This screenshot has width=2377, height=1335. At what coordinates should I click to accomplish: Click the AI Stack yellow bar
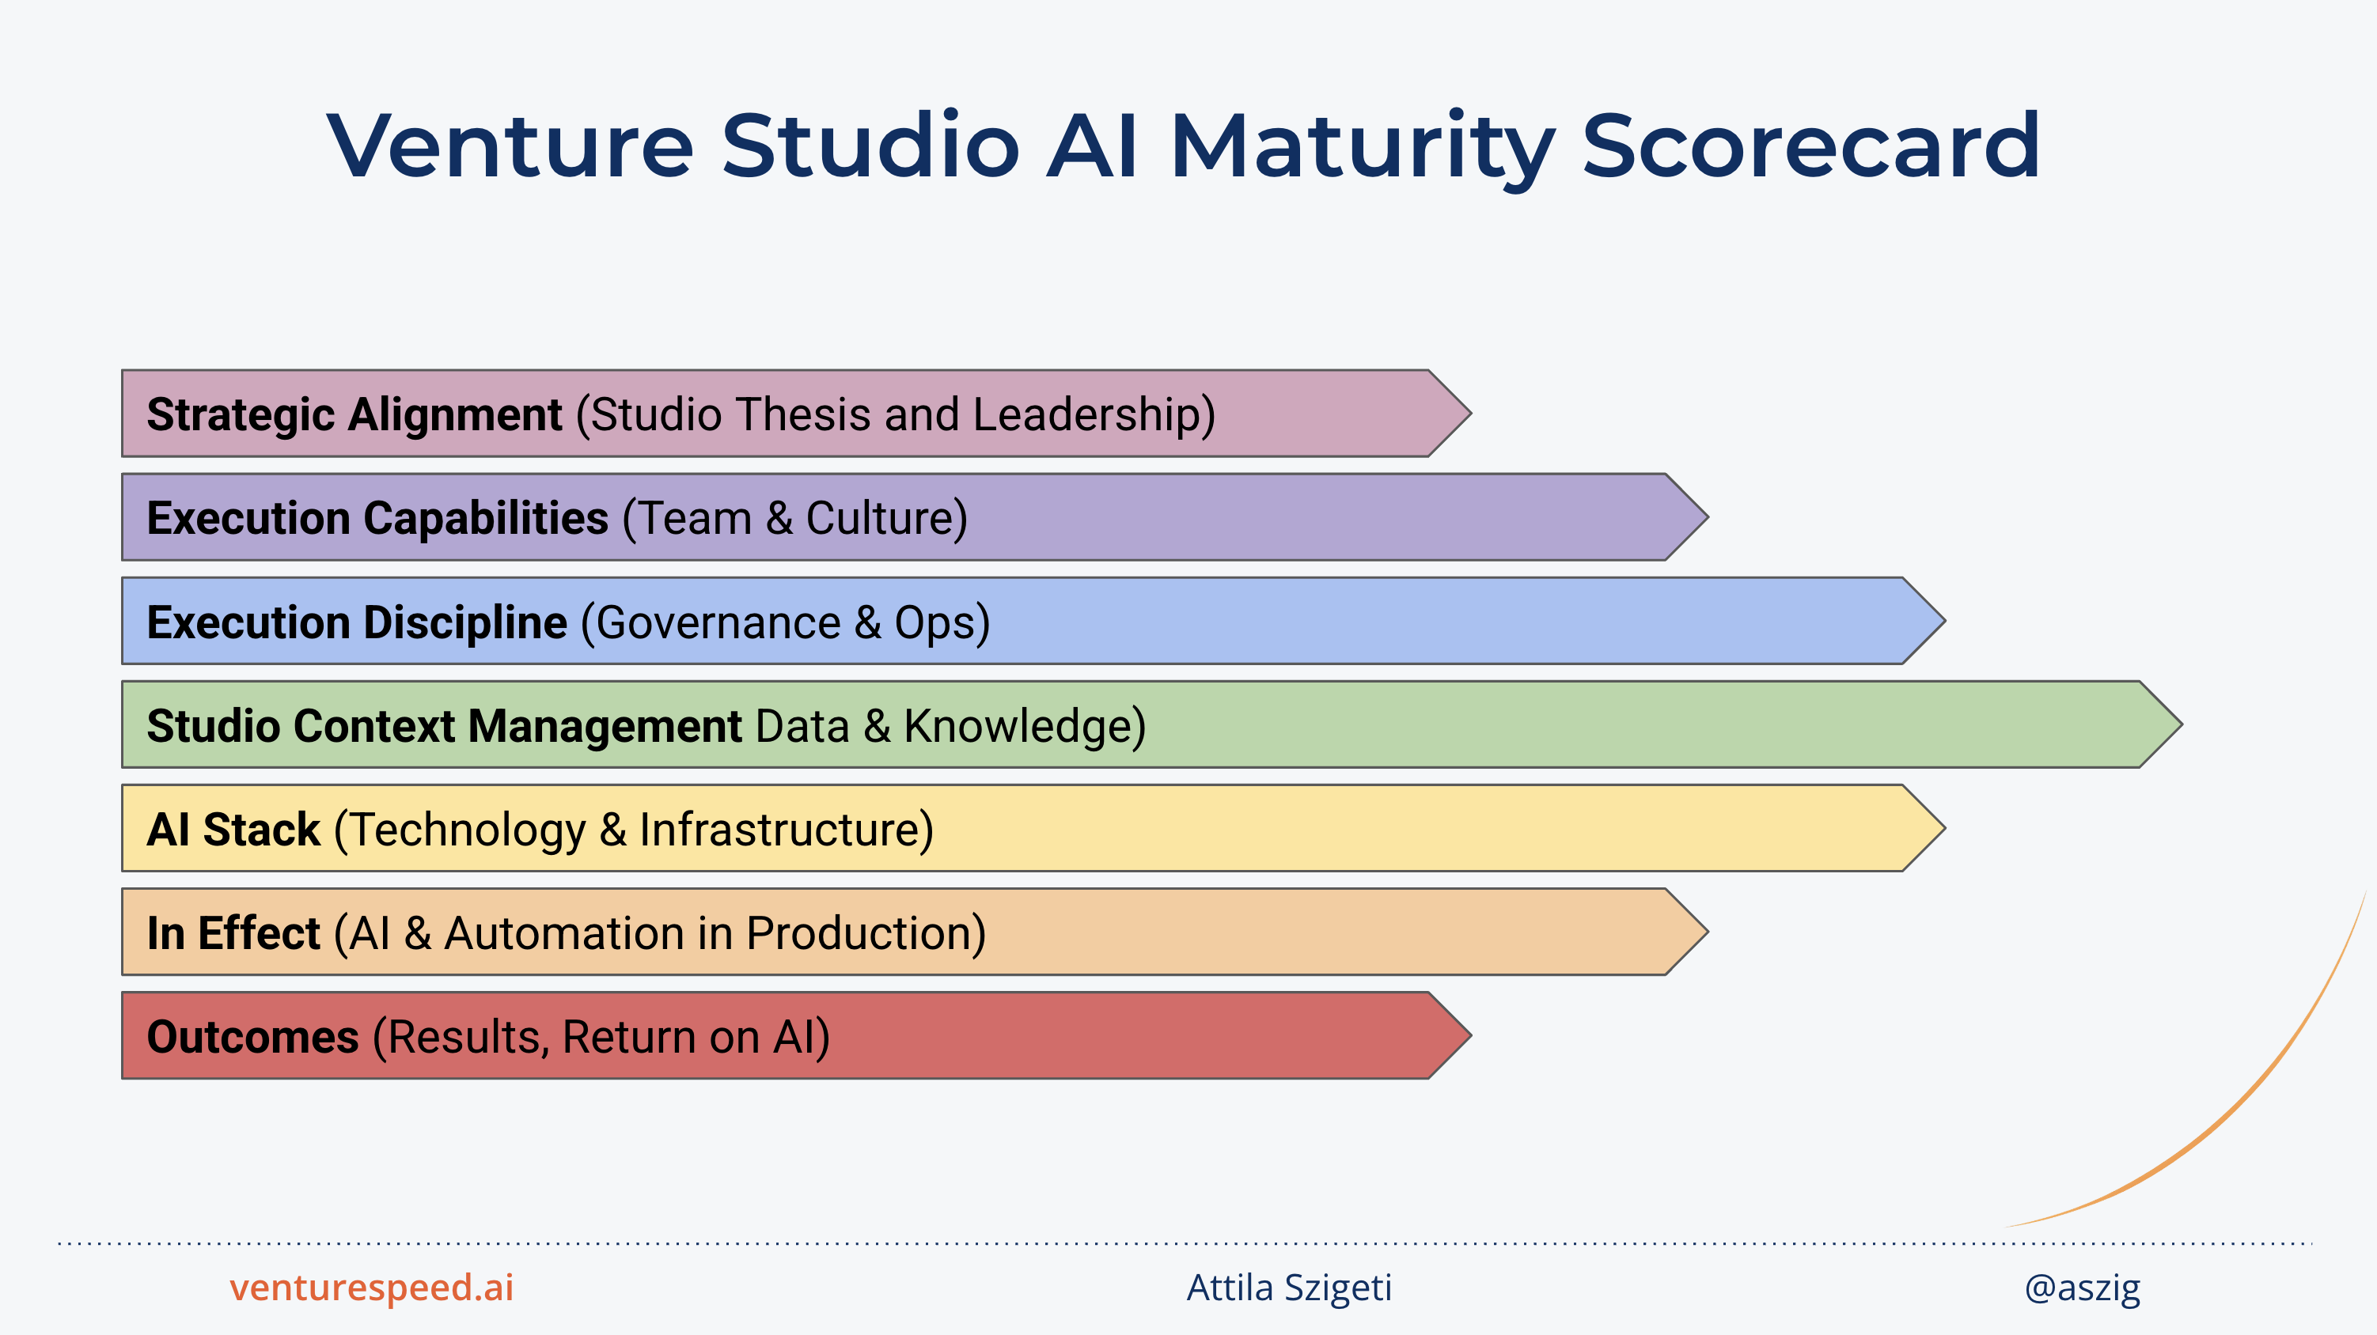[x=1033, y=829]
